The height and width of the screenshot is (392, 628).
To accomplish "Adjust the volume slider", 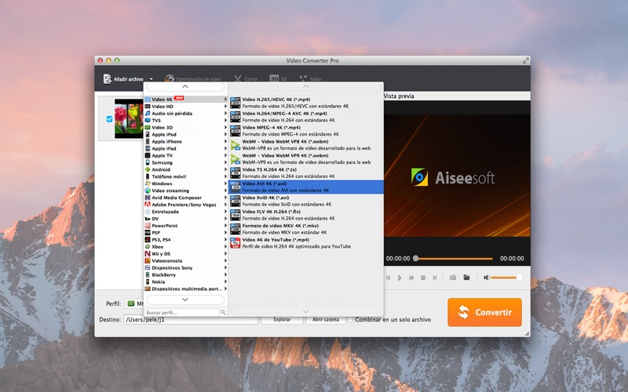I will click(506, 278).
